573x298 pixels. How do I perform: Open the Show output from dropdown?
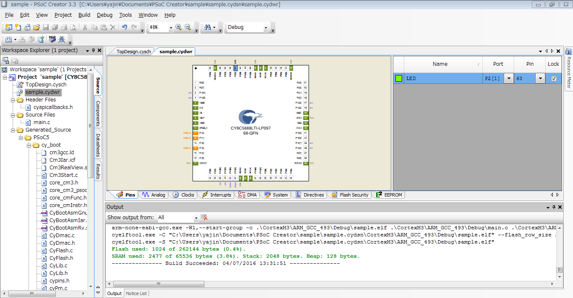196,218
